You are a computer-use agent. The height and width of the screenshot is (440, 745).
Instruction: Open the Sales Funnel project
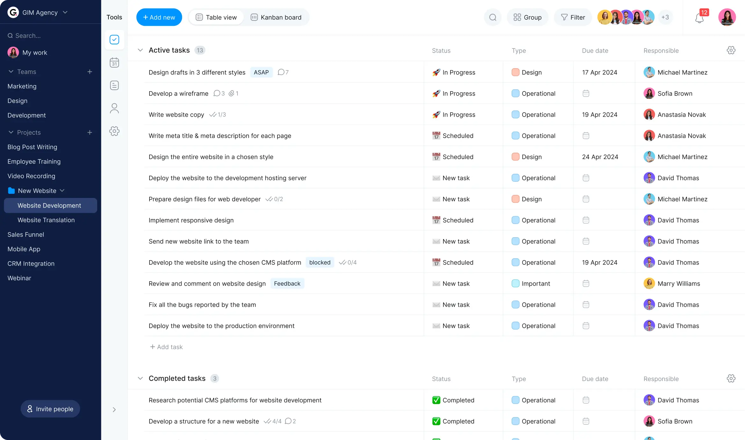[x=26, y=235]
